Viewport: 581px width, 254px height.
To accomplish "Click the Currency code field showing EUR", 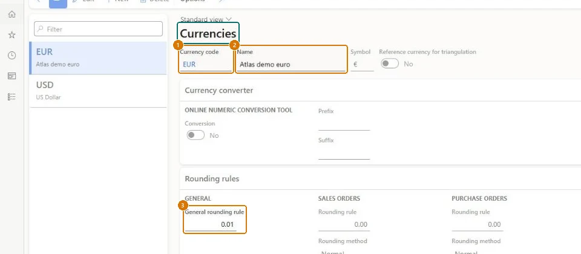I will click(x=206, y=65).
